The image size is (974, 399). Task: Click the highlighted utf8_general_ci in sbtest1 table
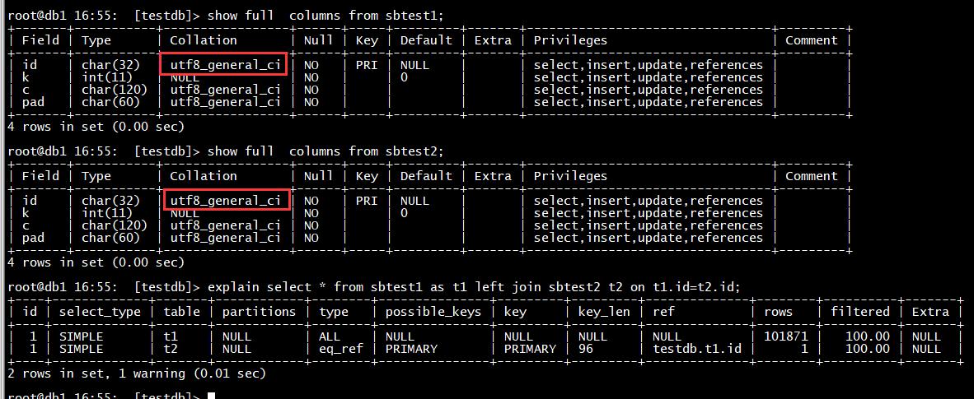point(223,64)
